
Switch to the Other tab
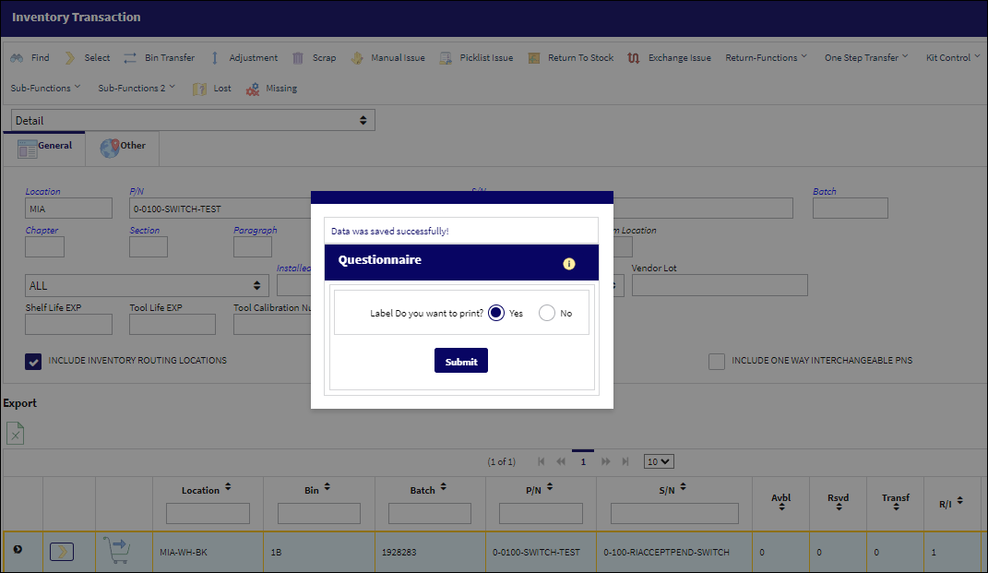click(123, 149)
